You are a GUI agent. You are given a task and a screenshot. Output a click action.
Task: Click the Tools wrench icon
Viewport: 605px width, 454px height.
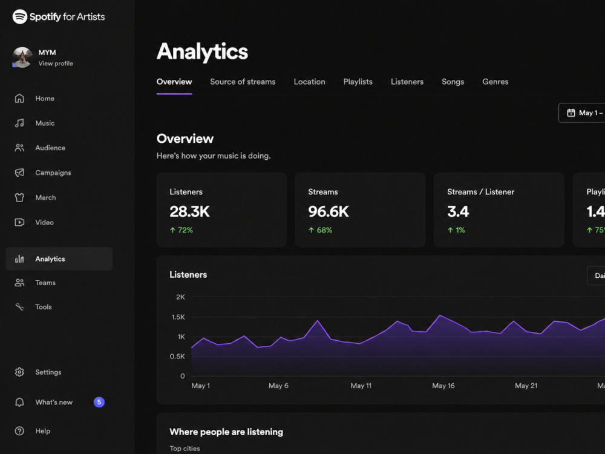click(19, 307)
